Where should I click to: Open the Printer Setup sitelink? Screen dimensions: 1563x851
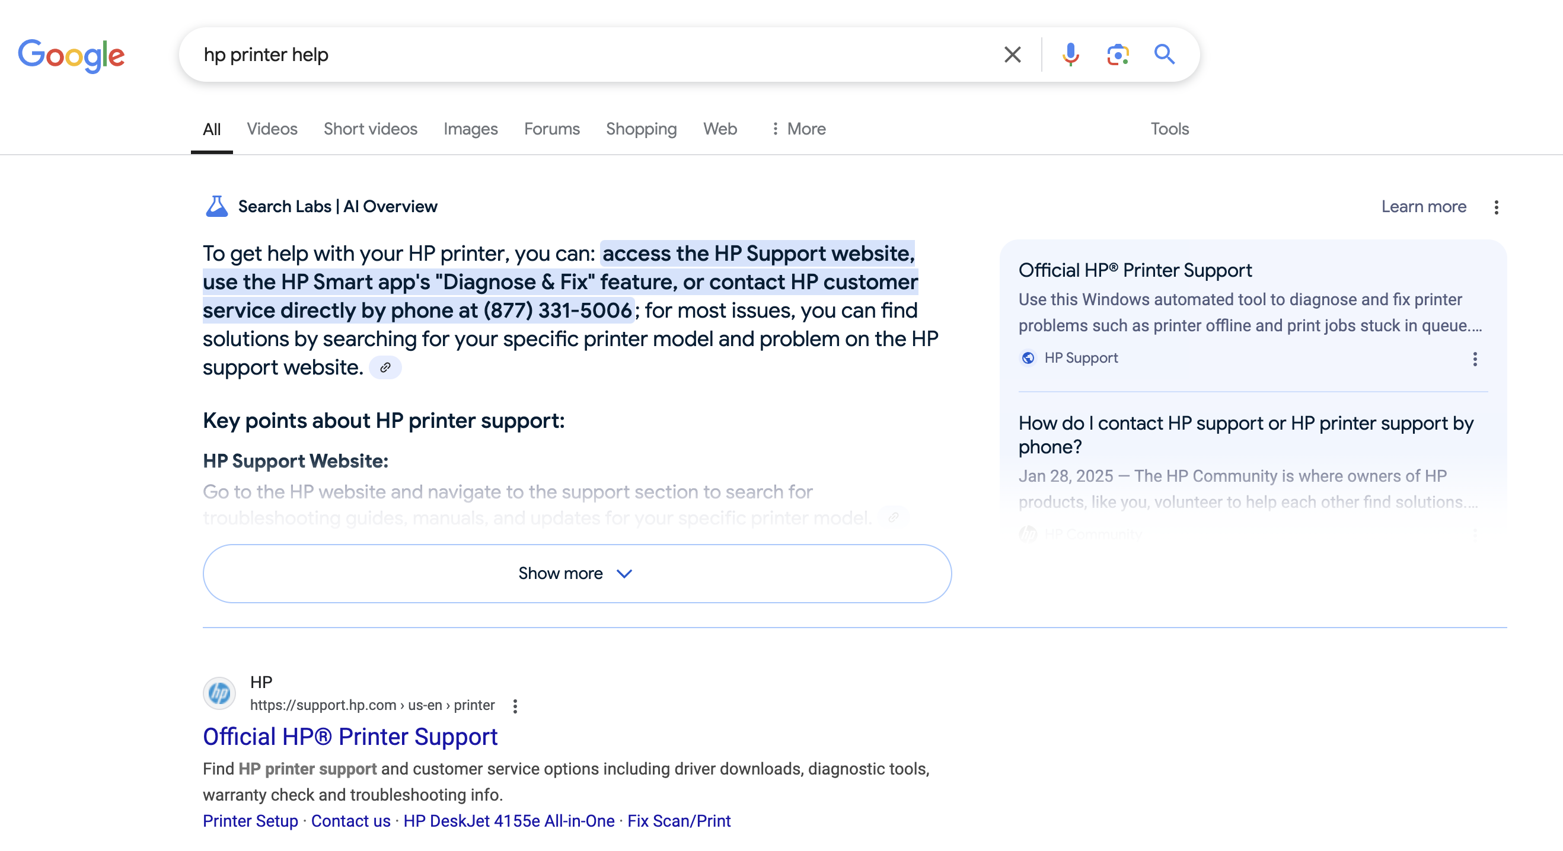point(250,821)
